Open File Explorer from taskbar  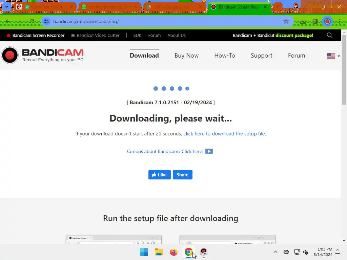click(159, 252)
